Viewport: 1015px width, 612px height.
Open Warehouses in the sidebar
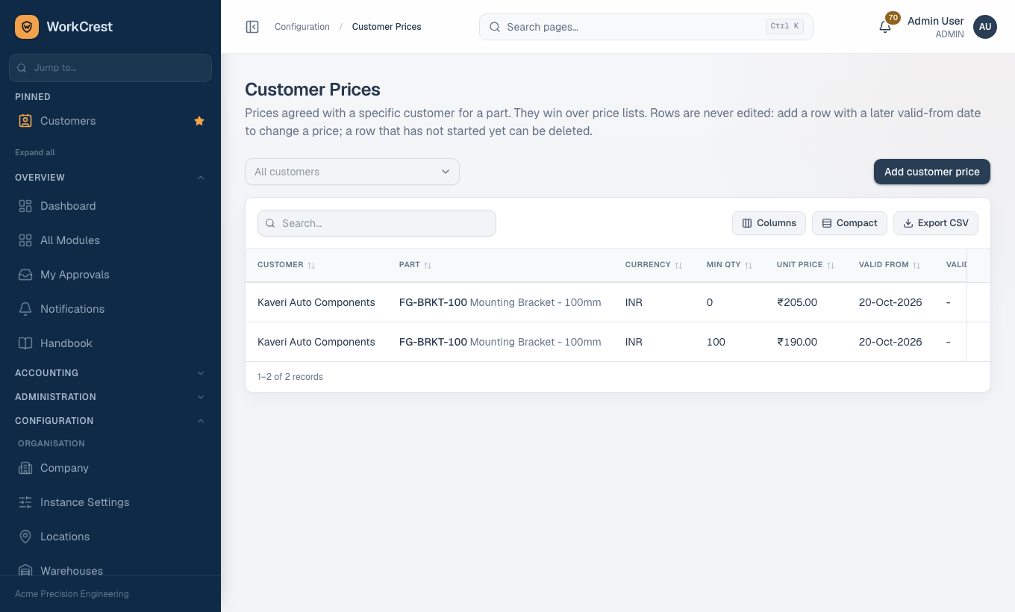coord(110,569)
